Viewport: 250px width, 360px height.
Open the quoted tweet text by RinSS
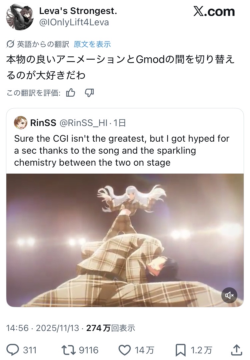(122, 150)
